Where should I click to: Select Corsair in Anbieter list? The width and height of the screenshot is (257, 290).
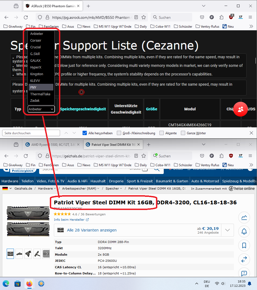pyautogui.click(x=41, y=40)
